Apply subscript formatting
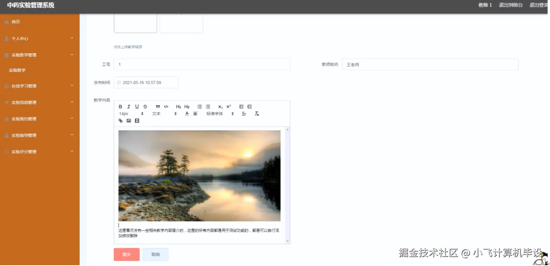Image resolution: width=550 pixels, height=266 pixels. tap(220, 107)
